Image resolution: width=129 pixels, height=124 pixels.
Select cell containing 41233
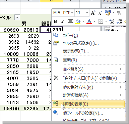[x=51, y=30]
